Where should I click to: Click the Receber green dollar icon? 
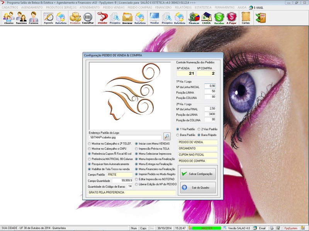click(219, 18)
